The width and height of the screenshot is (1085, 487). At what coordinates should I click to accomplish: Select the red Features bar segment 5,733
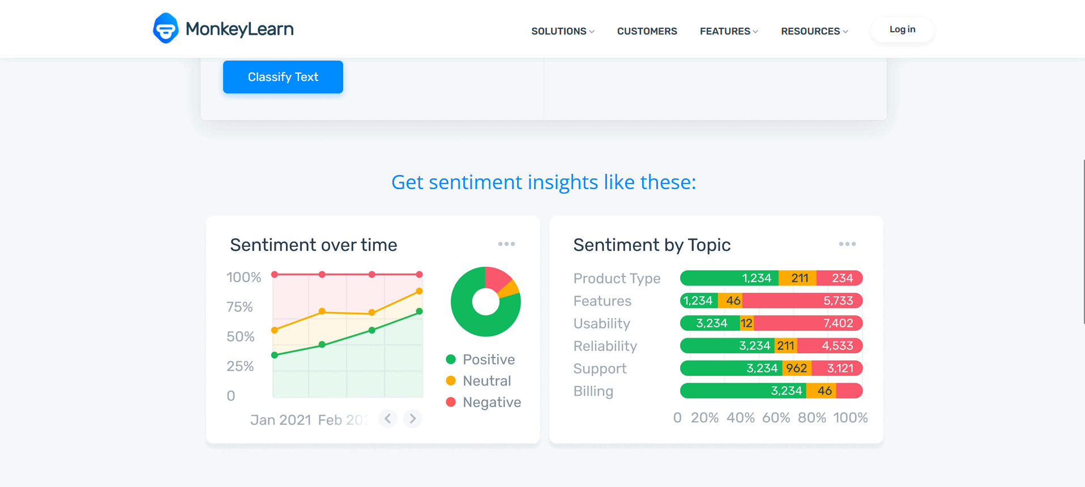point(802,301)
